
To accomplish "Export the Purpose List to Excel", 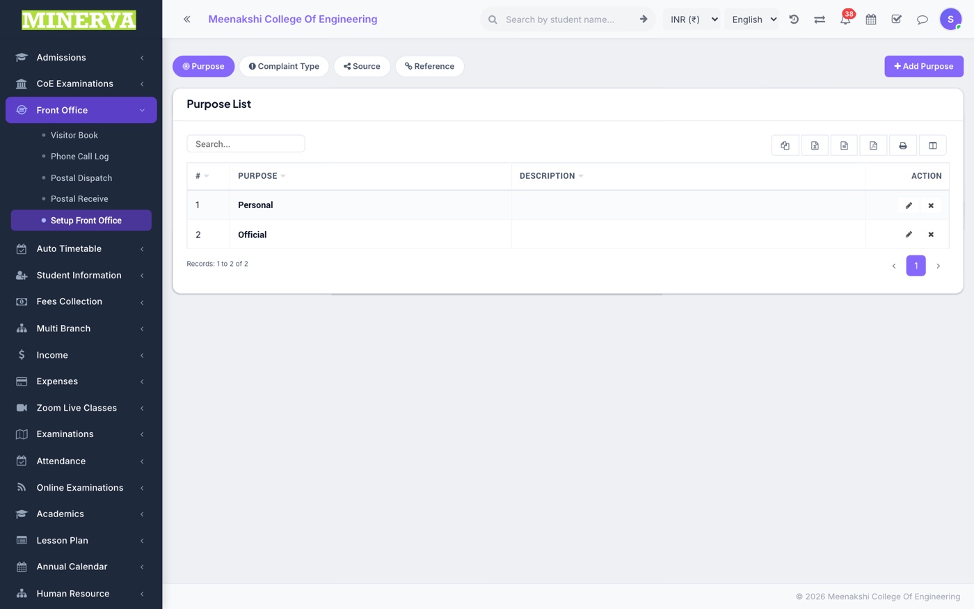I will [x=815, y=145].
